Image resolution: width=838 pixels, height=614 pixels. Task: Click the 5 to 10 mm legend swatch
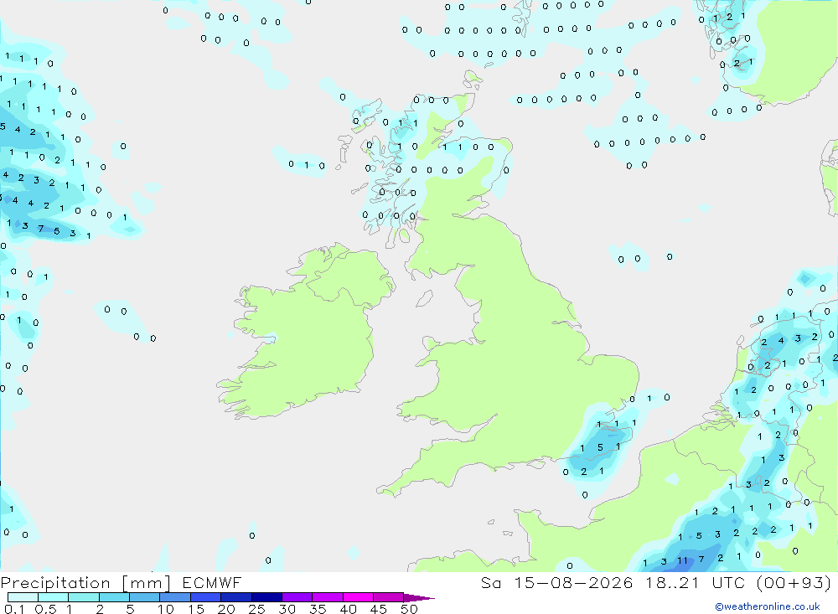[145, 597]
